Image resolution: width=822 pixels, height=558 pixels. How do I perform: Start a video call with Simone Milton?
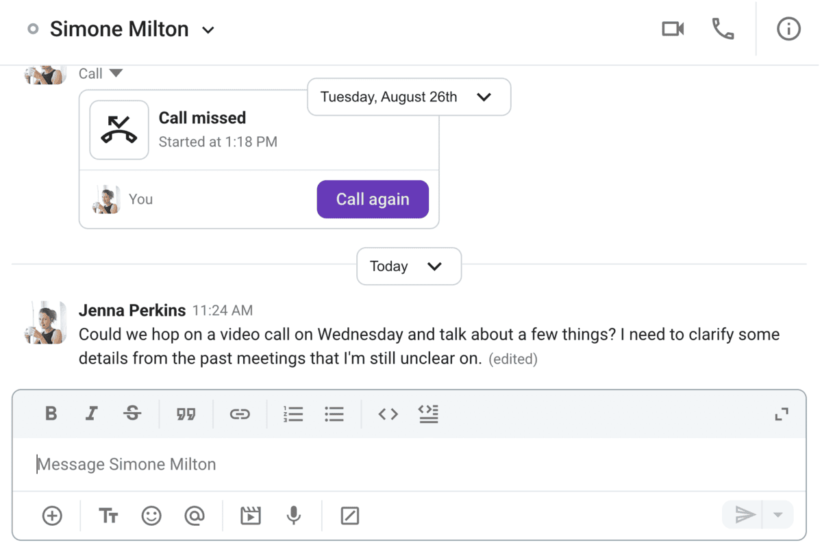672,29
